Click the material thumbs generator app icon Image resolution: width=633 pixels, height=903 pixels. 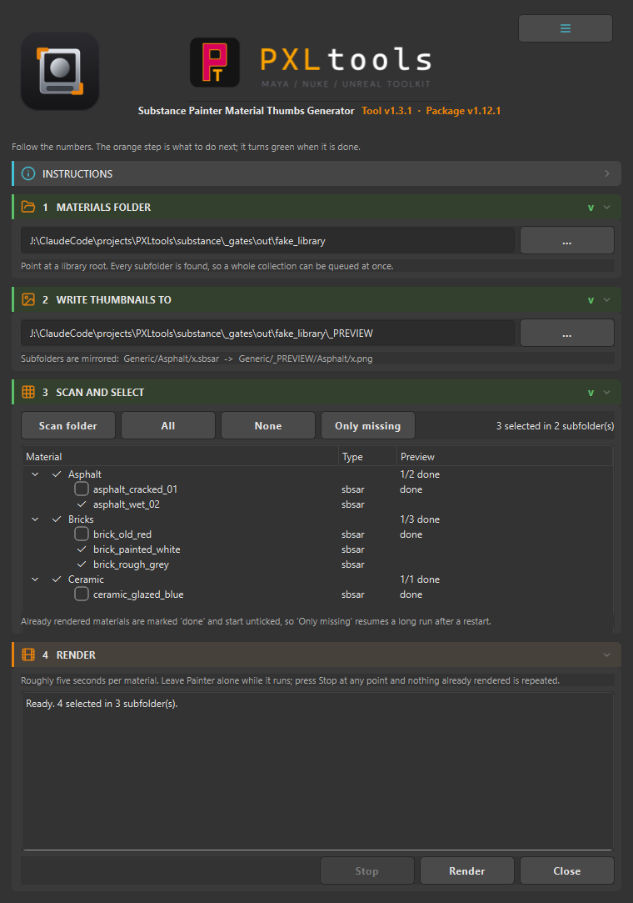60,71
